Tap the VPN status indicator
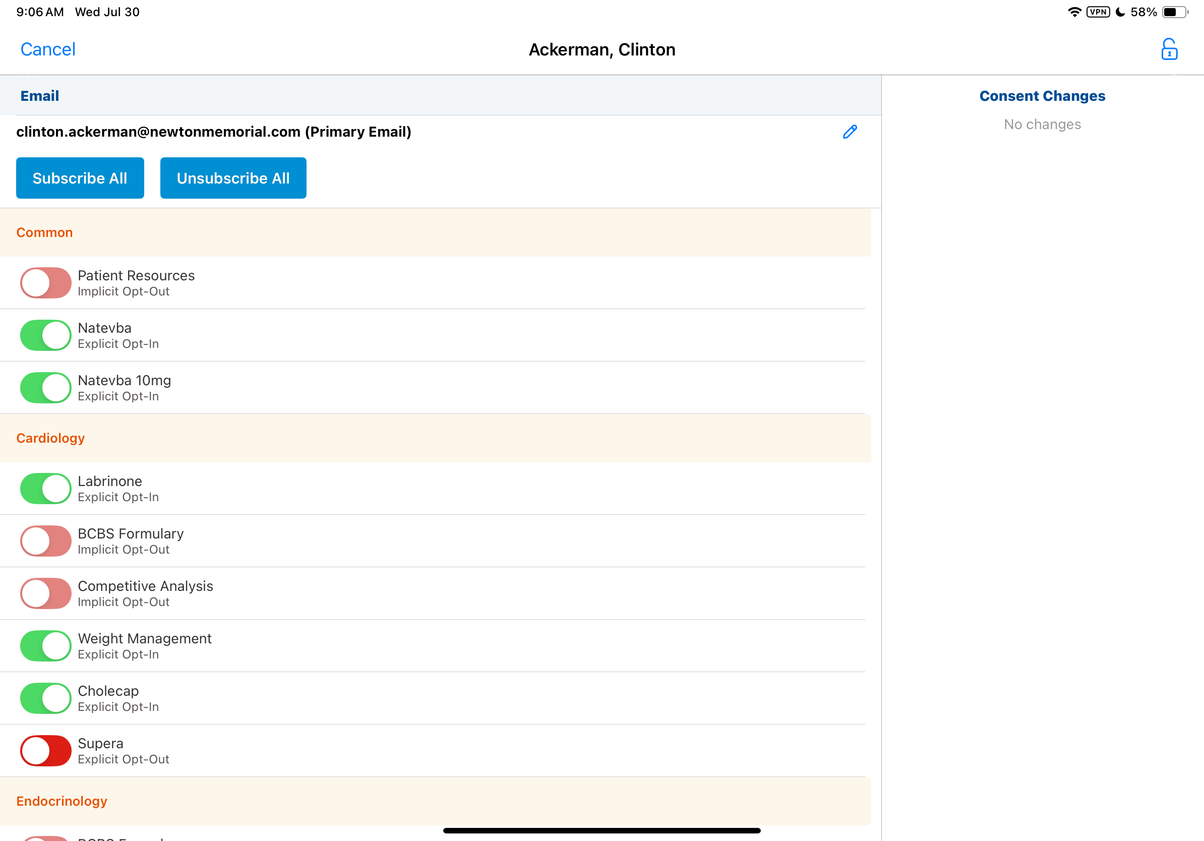The height and width of the screenshot is (841, 1204). point(1098,12)
